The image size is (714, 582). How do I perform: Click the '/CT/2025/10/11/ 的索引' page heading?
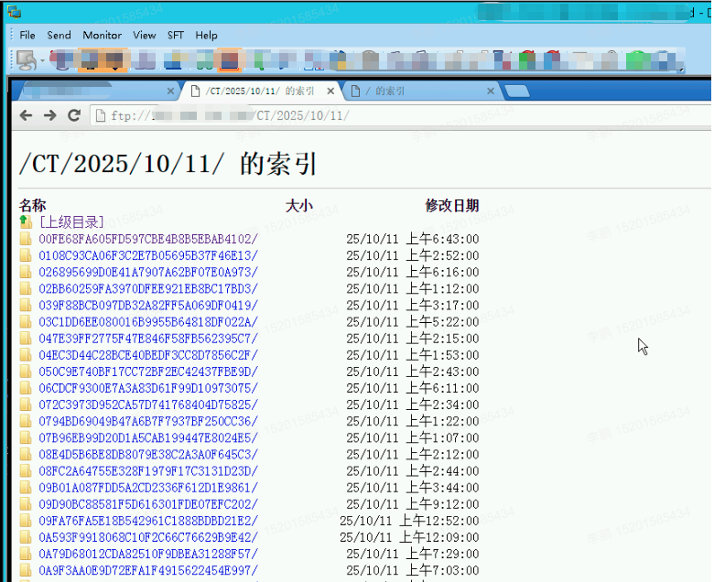(168, 164)
